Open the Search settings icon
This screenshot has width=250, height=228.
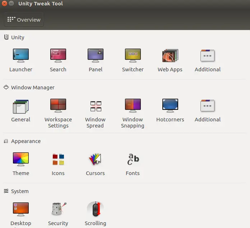click(58, 55)
